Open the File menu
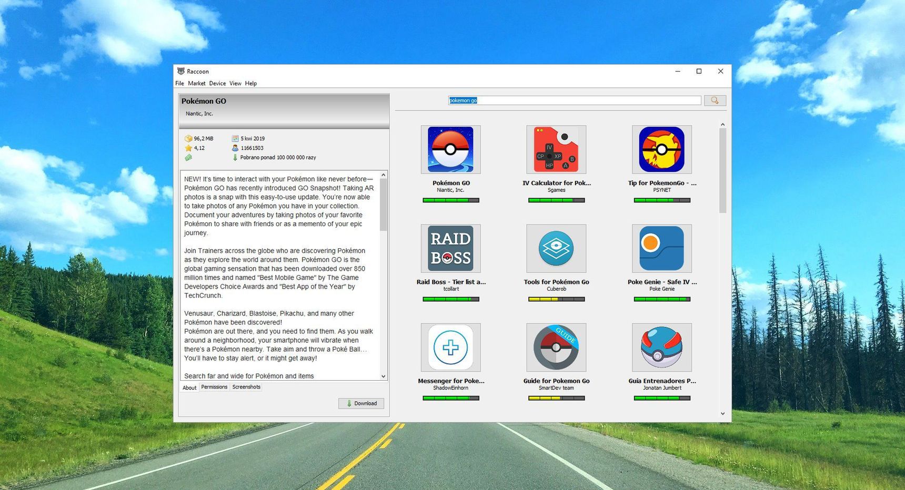The width and height of the screenshot is (905, 490). (179, 83)
